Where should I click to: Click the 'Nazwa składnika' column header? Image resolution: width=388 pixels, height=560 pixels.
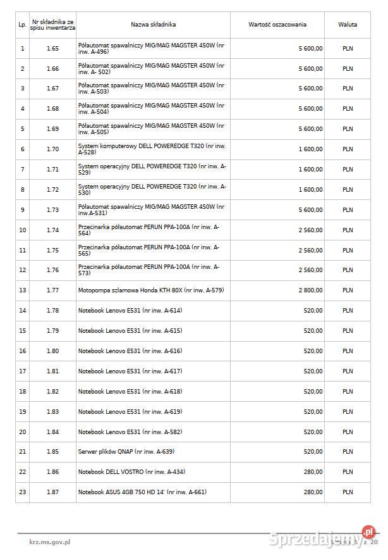click(153, 25)
